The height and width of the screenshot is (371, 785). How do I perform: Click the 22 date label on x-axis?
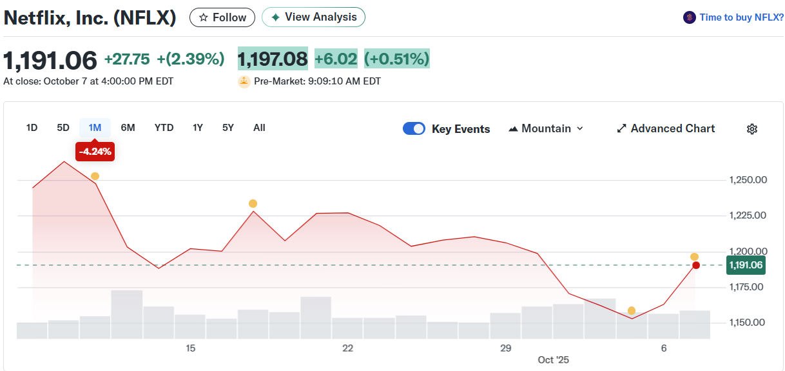tap(348, 348)
